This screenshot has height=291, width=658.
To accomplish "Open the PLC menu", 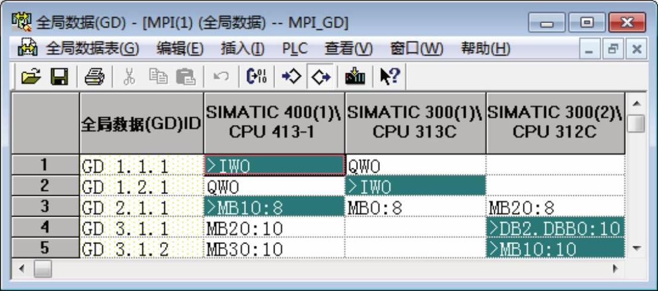I will (295, 49).
